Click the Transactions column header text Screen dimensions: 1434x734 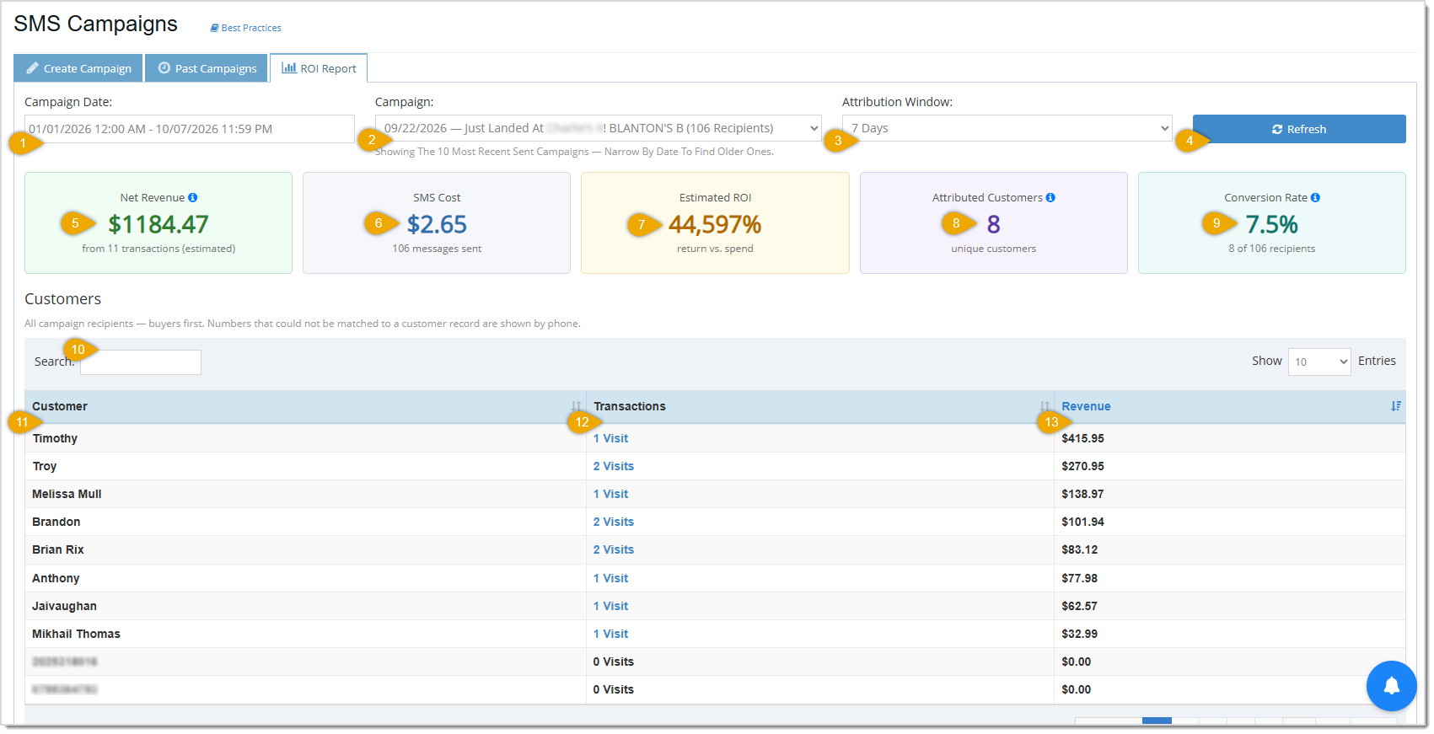pyautogui.click(x=630, y=406)
